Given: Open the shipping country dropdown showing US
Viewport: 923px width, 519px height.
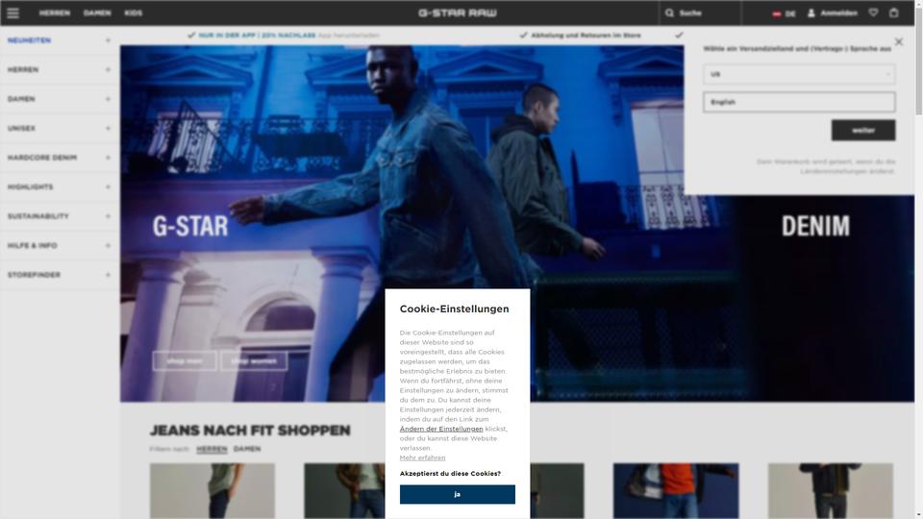Looking at the screenshot, I should [799, 74].
